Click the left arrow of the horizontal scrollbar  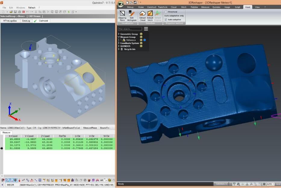[2, 176]
